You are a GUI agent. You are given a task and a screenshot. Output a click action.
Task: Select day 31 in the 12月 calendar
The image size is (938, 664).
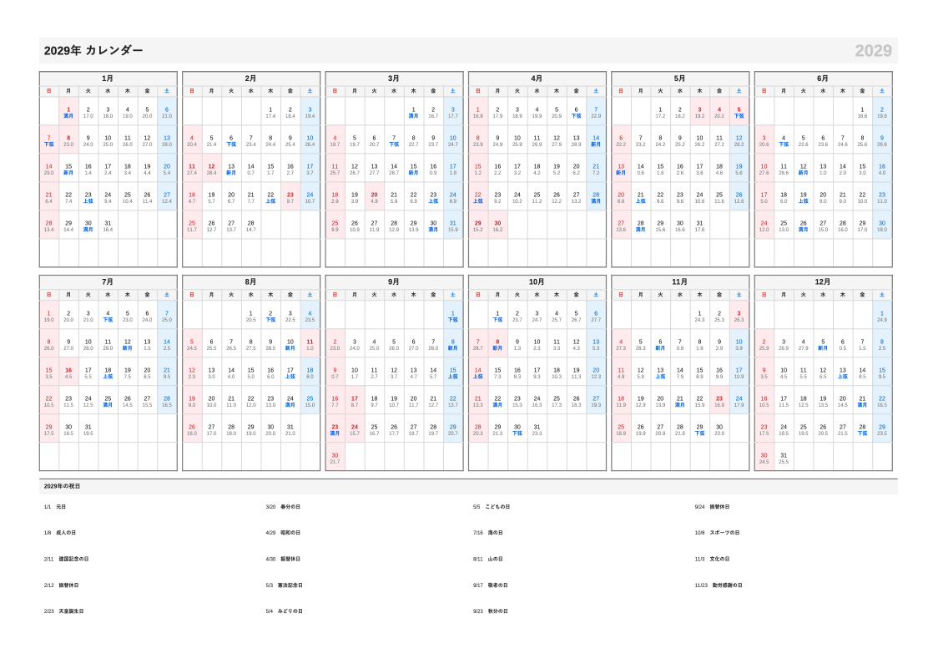coord(784,457)
